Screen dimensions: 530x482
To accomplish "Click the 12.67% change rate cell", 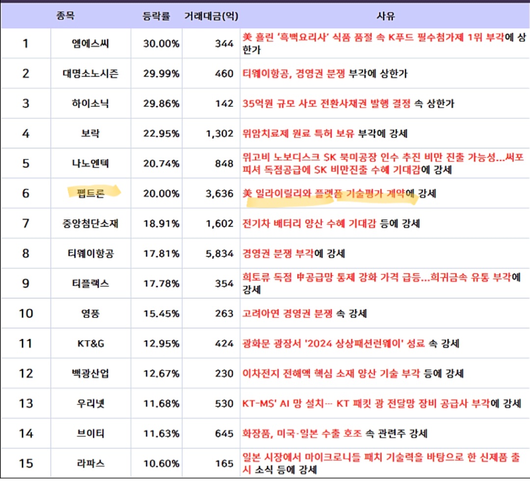I will 161,373.
